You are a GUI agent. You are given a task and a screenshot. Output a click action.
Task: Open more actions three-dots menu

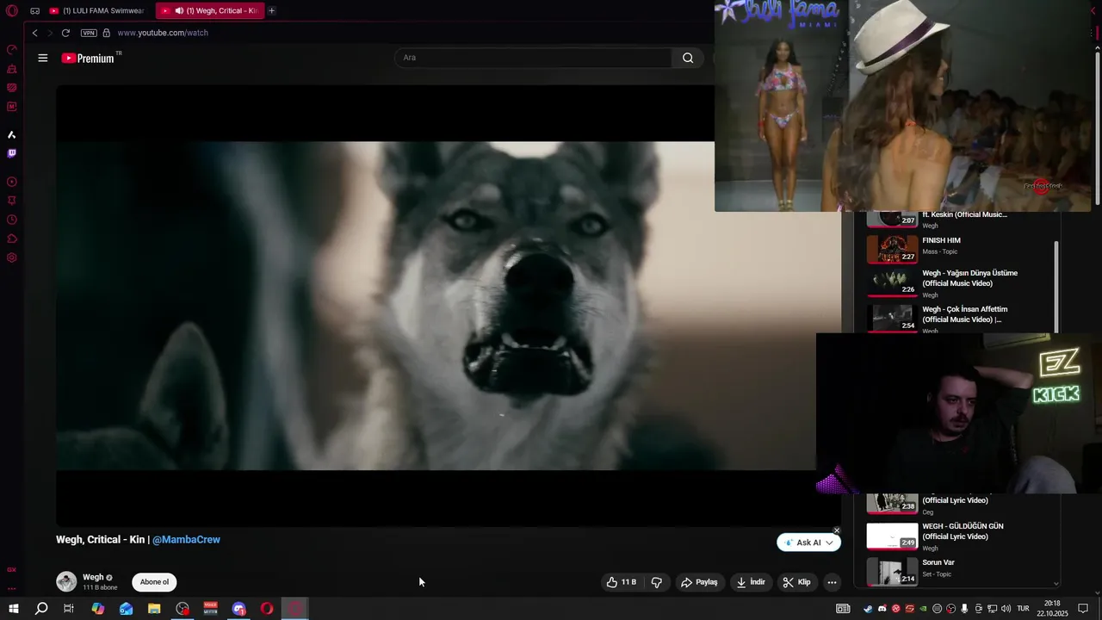832,582
